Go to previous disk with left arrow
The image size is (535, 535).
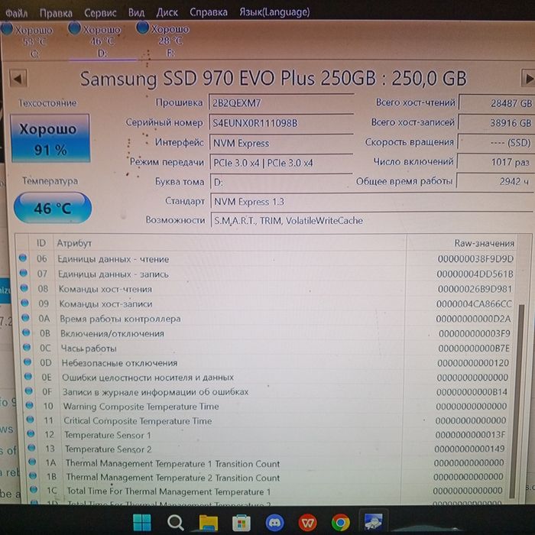pyautogui.click(x=18, y=79)
